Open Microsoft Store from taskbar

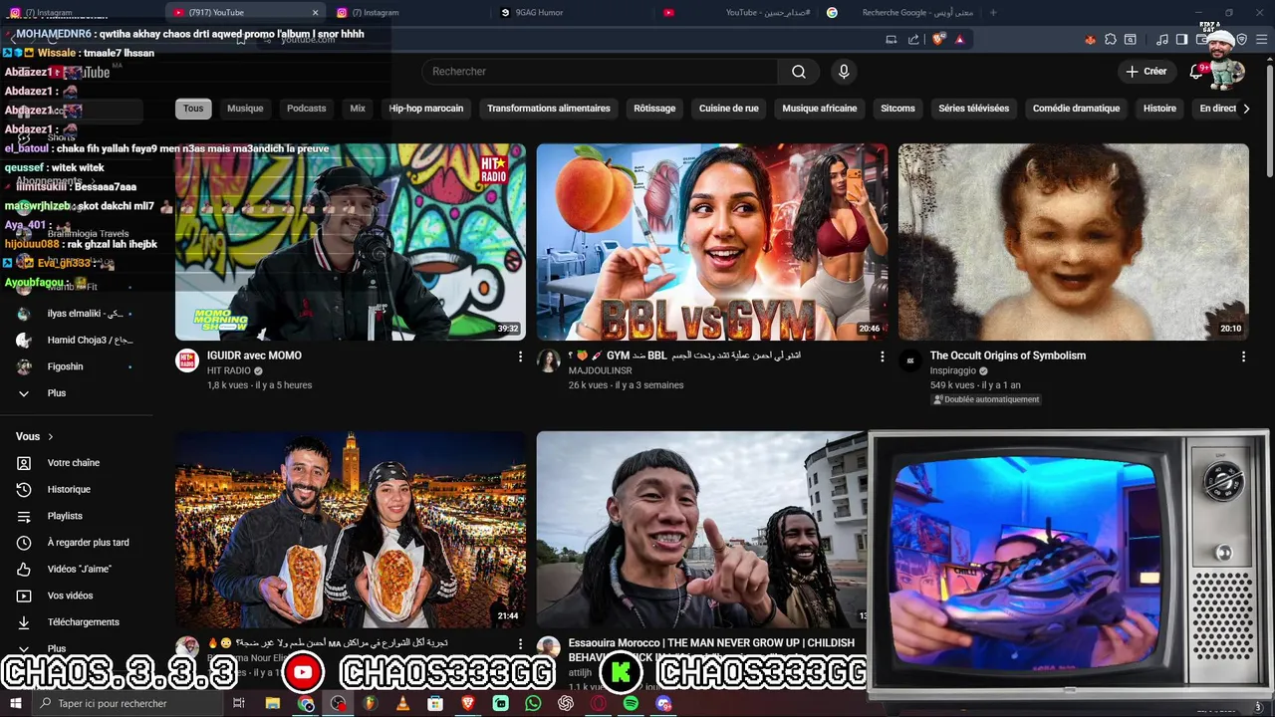[x=435, y=703]
